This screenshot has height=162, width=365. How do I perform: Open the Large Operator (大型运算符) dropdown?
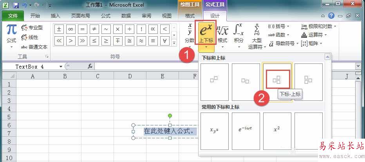(x=257, y=37)
